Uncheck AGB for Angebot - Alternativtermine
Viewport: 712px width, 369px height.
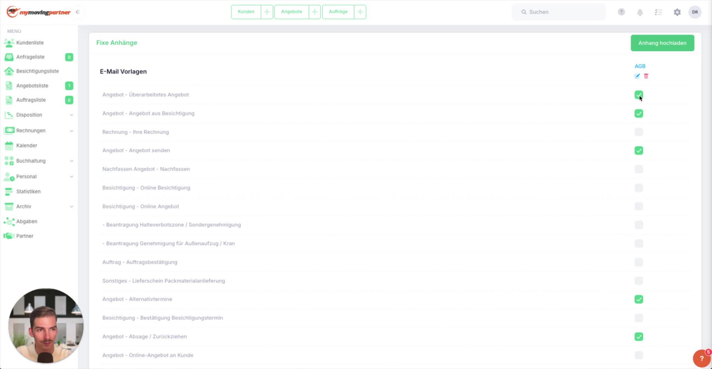[x=639, y=299]
